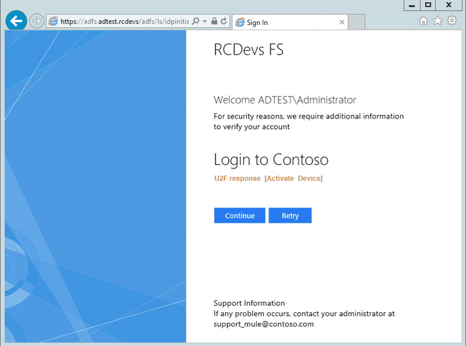This screenshot has width=466, height=346.
Task: View the security report lock icon
Action: [214, 22]
